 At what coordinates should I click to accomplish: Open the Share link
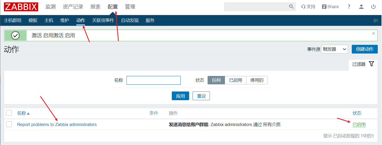[330, 7]
